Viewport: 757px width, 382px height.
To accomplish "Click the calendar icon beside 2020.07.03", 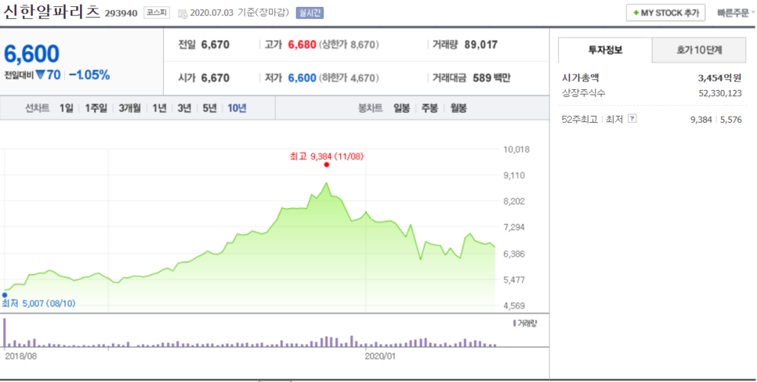I will (183, 13).
